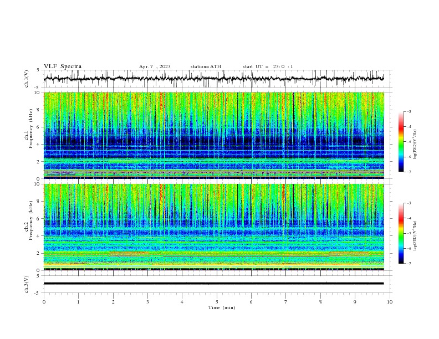This screenshot has width=439, height=339.
Task: Click the "8" kHz tick on ch.1 frequency axis
Action: (x=39, y=110)
